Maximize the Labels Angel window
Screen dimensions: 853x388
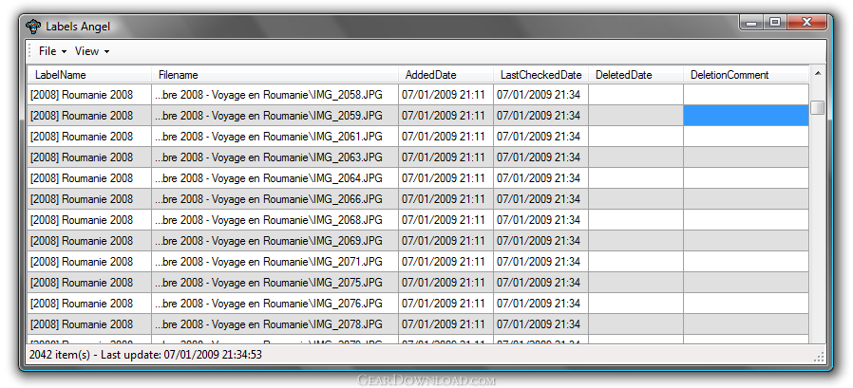[776, 21]
